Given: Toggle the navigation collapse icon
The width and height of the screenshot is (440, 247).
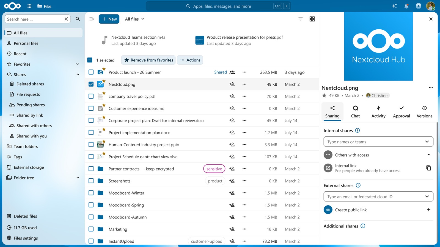Looking at the screenshot, I should [x=92, y=19].
